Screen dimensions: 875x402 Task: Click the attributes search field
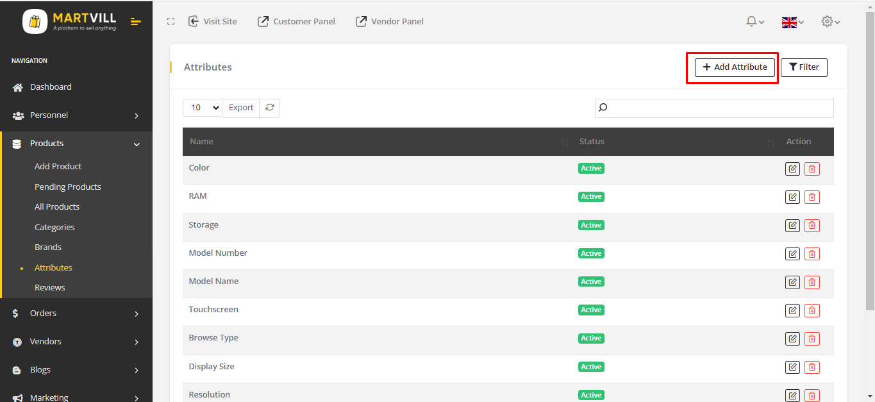[x=714, y=108]
